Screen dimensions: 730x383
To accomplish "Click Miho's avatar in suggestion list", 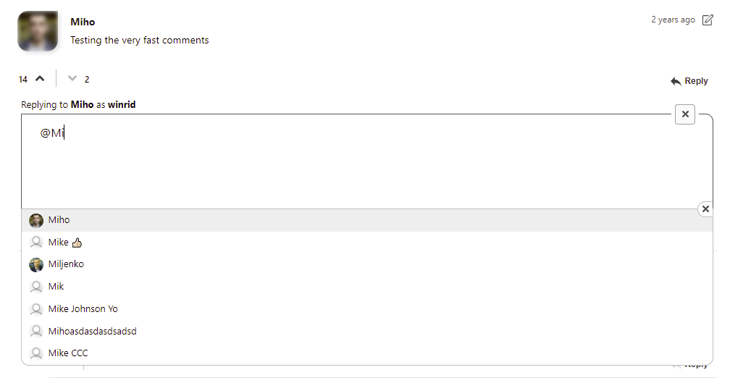I will pyautogui.click(x=36, y=221).
